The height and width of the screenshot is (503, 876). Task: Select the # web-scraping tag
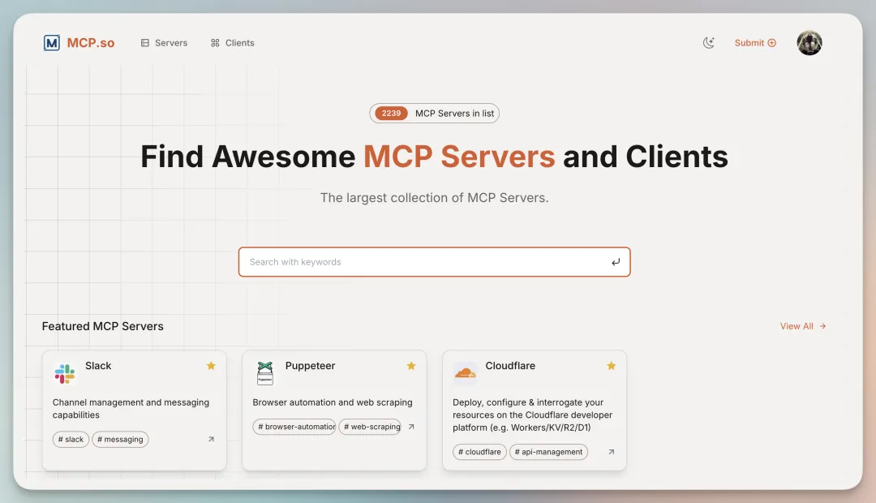click(x=370, y=427)
